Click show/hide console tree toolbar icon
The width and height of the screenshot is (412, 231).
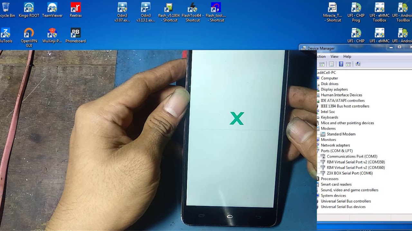[322, 64]
